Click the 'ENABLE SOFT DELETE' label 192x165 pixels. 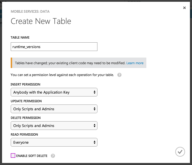[32, 156]
